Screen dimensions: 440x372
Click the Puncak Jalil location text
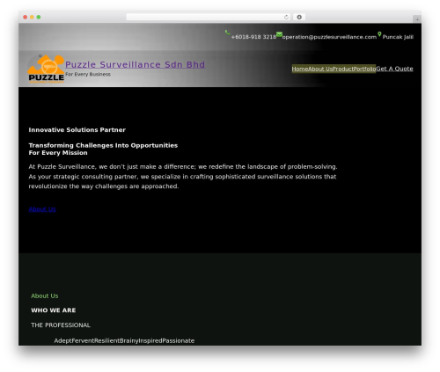[x=398, y=37]
